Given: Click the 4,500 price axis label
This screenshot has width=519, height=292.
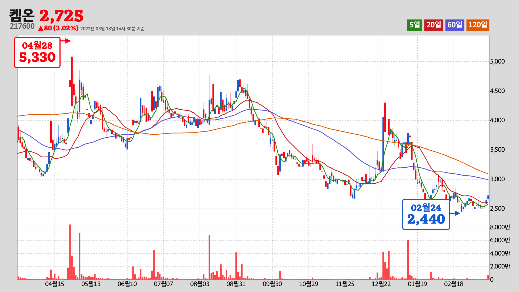Looking at the screenshot, I should tap(497, 91).
